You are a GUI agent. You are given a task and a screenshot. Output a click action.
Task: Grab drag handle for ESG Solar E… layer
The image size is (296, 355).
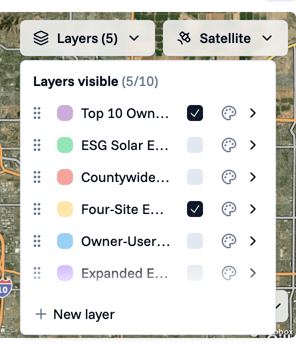37,145
